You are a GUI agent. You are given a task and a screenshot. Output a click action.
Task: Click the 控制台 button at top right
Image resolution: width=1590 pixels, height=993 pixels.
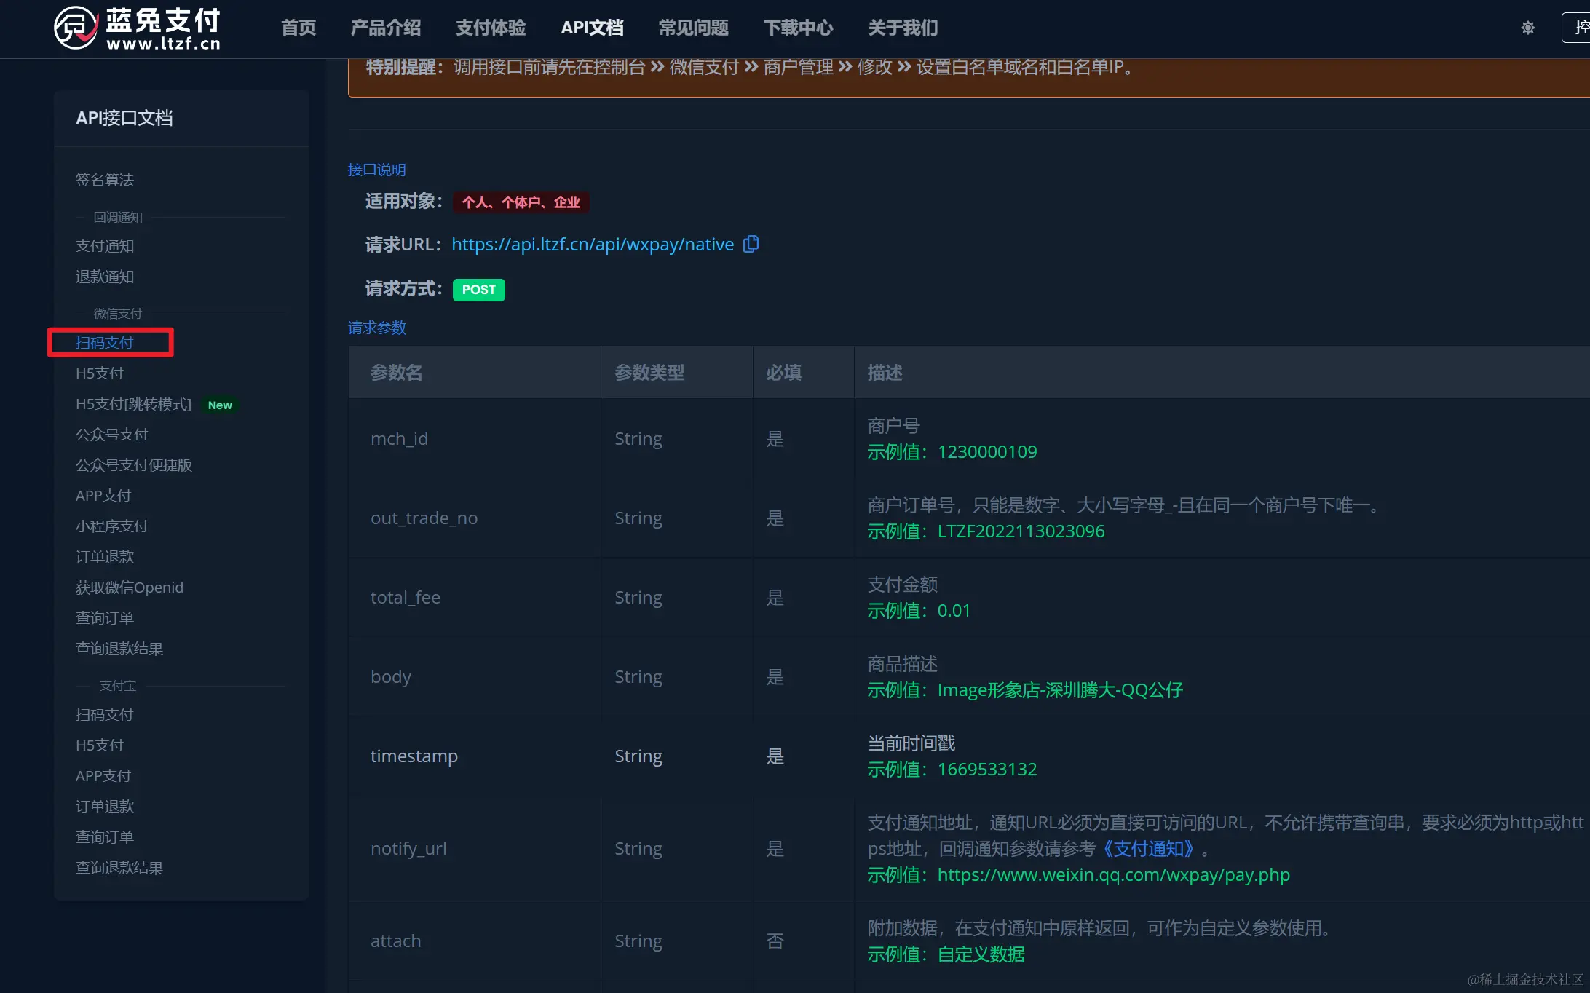pos(1580,28)
